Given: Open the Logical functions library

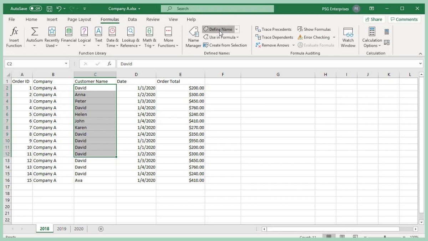Looking at the screenshot, I should point(84,32).
